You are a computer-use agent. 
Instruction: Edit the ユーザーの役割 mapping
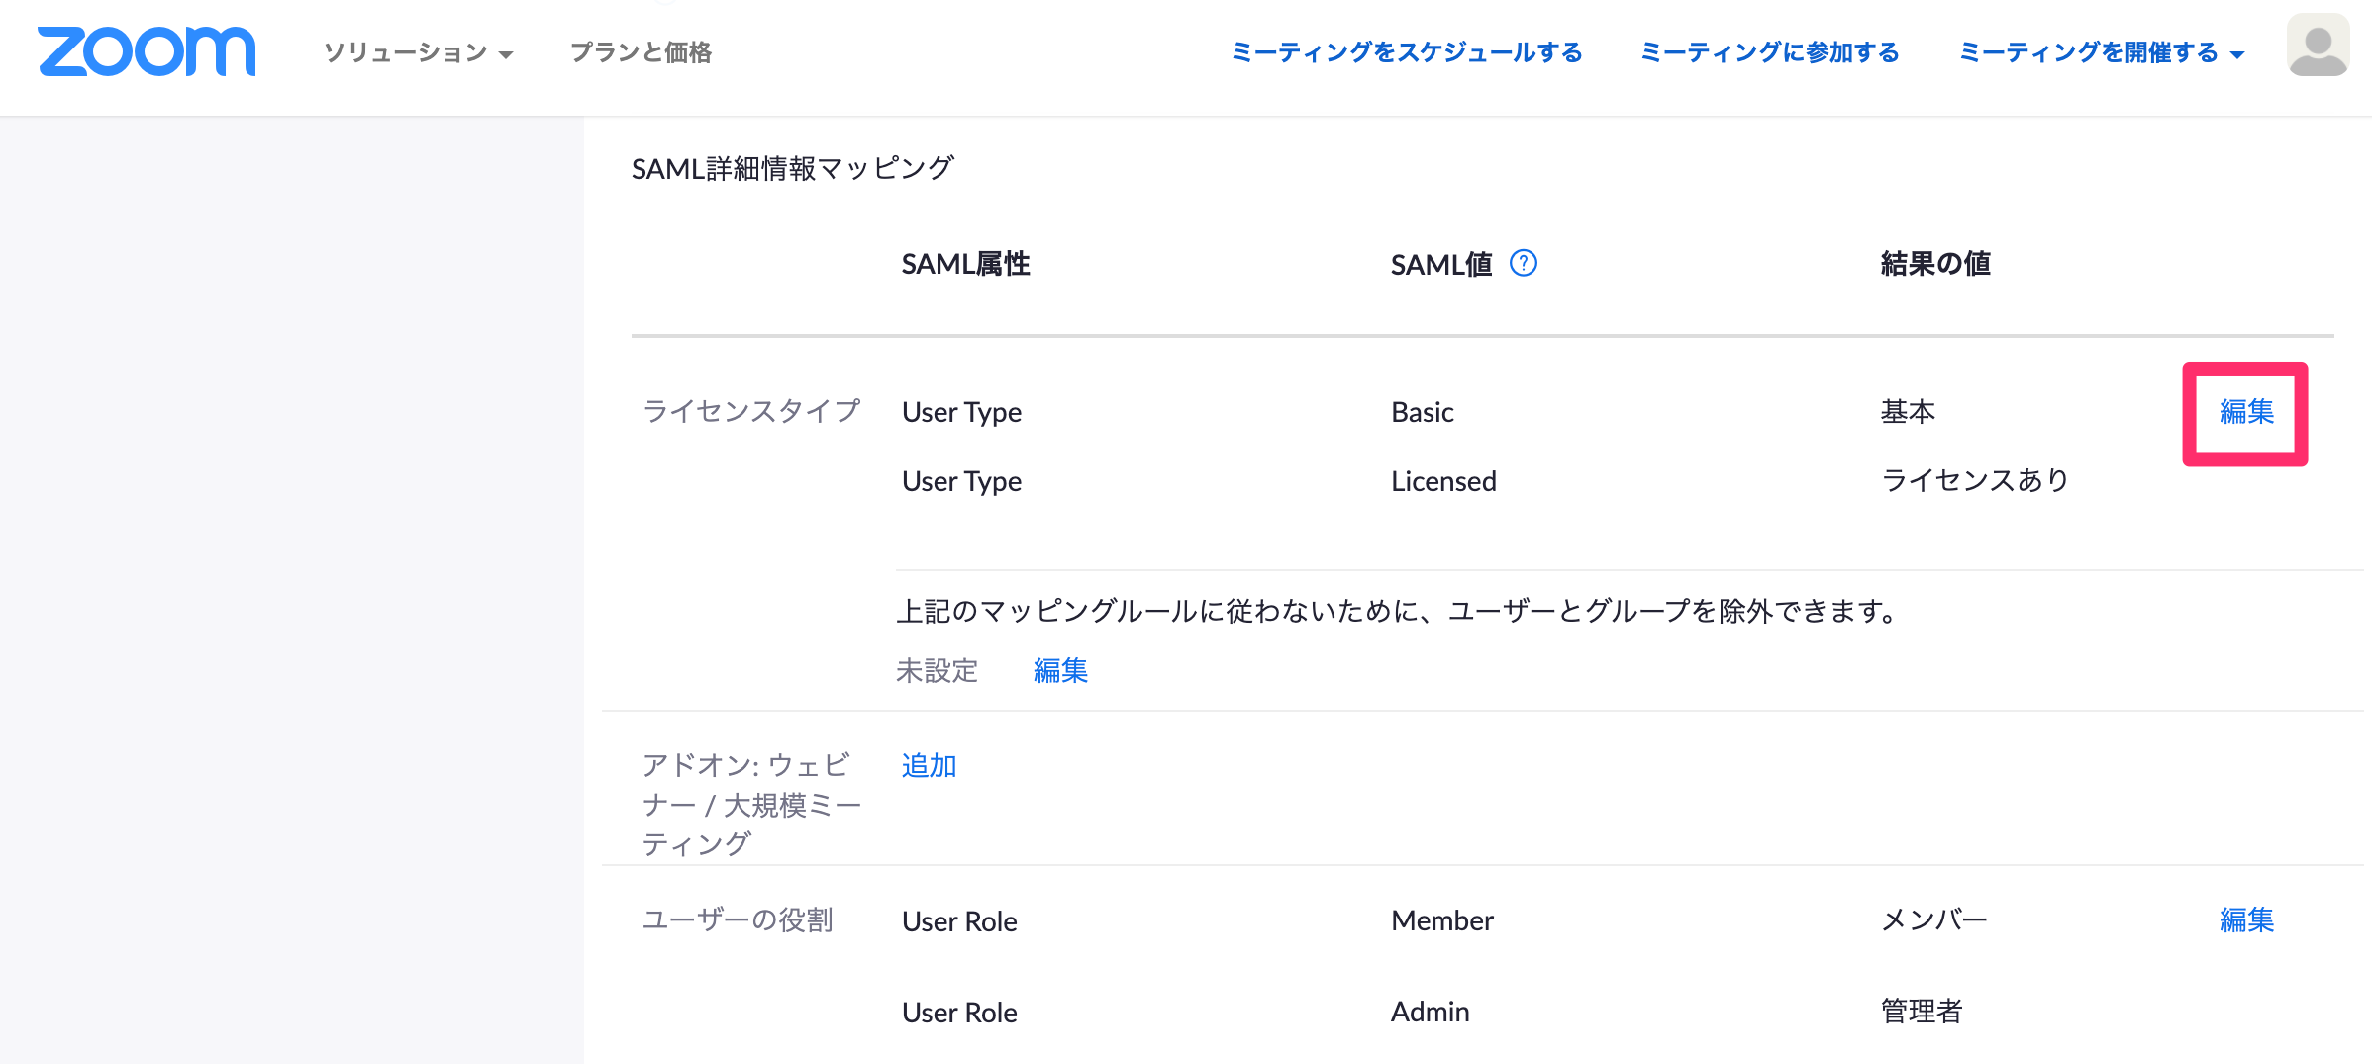[x=2246, y=919]
